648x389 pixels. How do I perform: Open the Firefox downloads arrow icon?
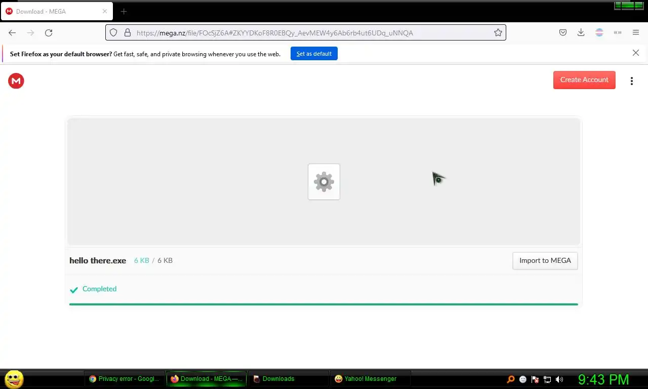click(581, 32)
